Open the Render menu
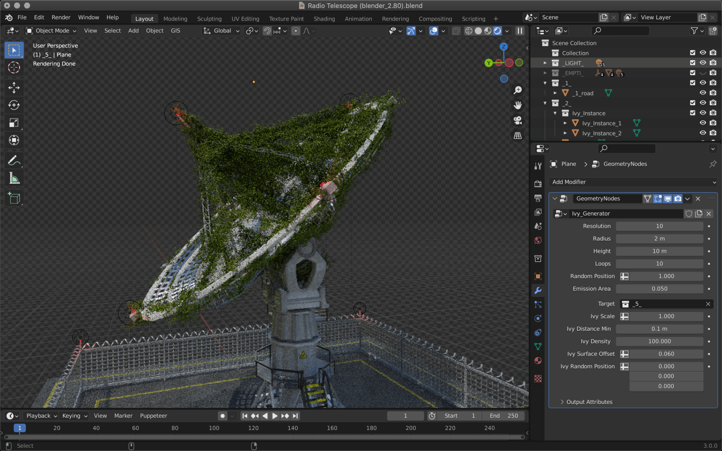The image size is (722, 451). click(x=61, y=17)
